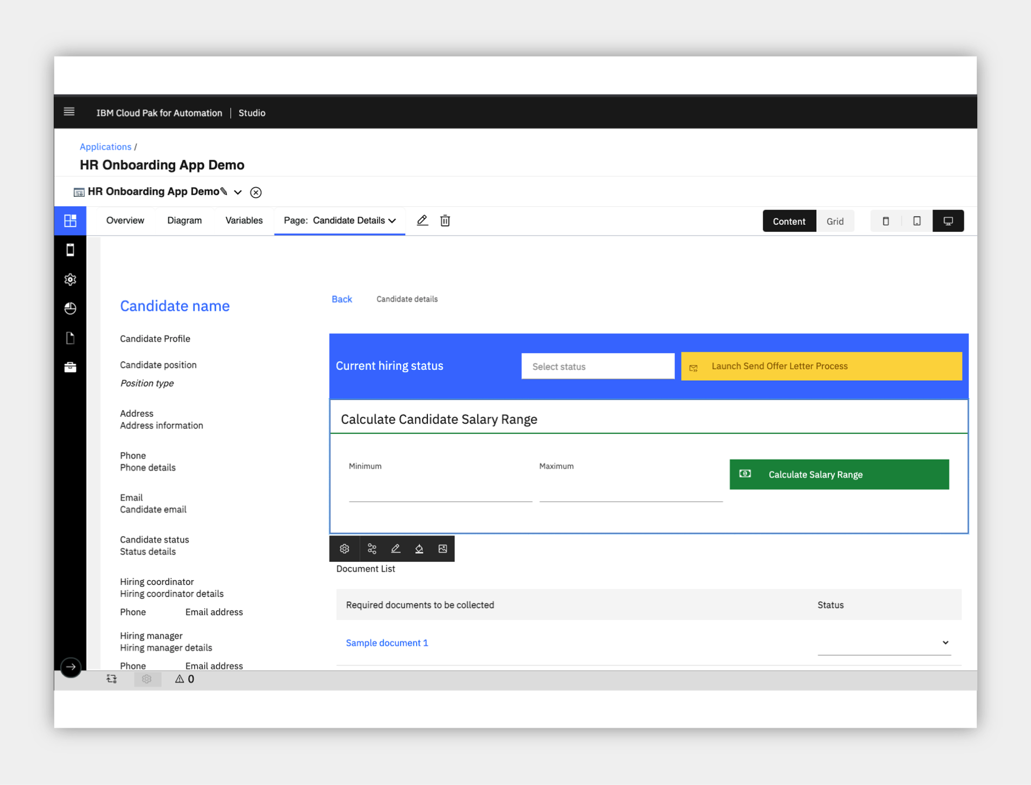Image resolution: width=1031 pixels, height=785 pixels.
Task: Switch to Content view mode
Action: (x=789, y=221)
